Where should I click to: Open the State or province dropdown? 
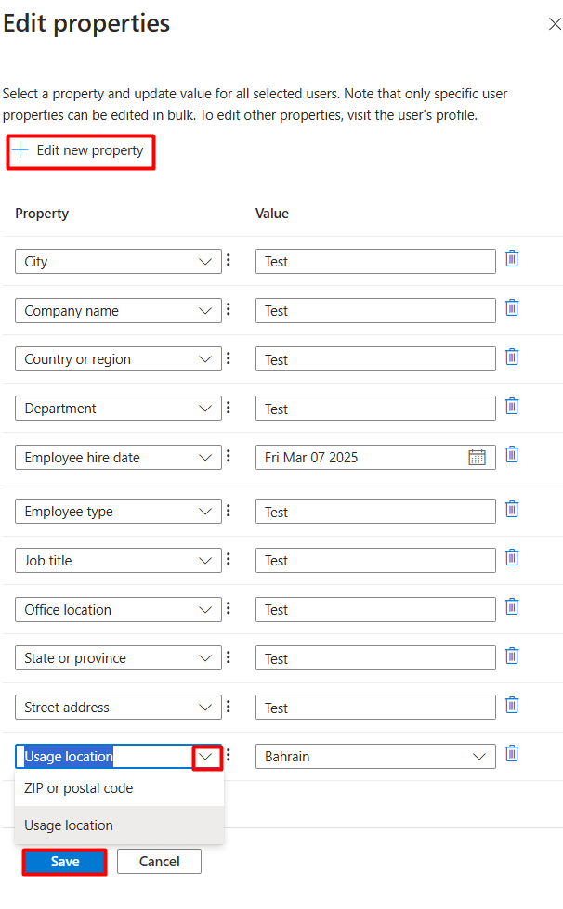click(206, 658)
